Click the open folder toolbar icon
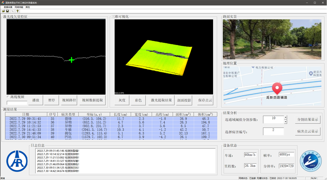The height and width of the screenshot is (180, 327). pyautogui.click(x=3, y=11)
